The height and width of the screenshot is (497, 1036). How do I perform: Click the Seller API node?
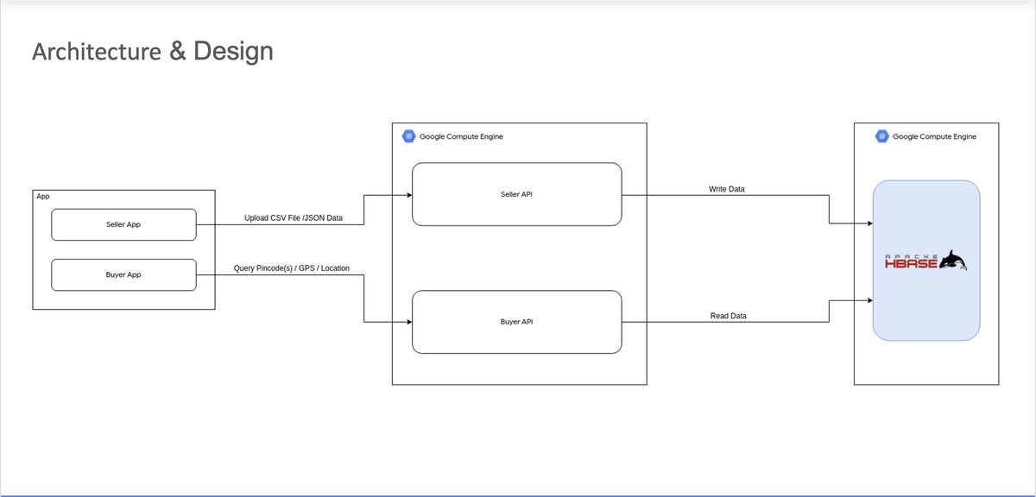pos(517,194)
